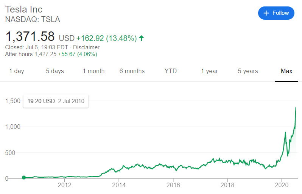Open the Disclaimer link
The height and width of the screenshot is (194, 302).
(86, 47)
